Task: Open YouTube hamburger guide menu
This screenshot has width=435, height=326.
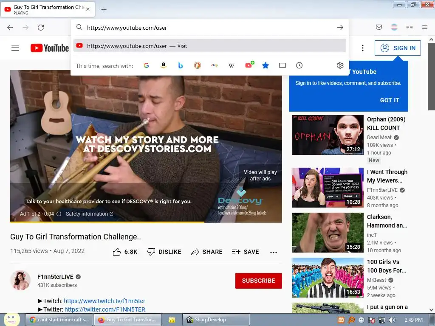Action: [15, 48]
